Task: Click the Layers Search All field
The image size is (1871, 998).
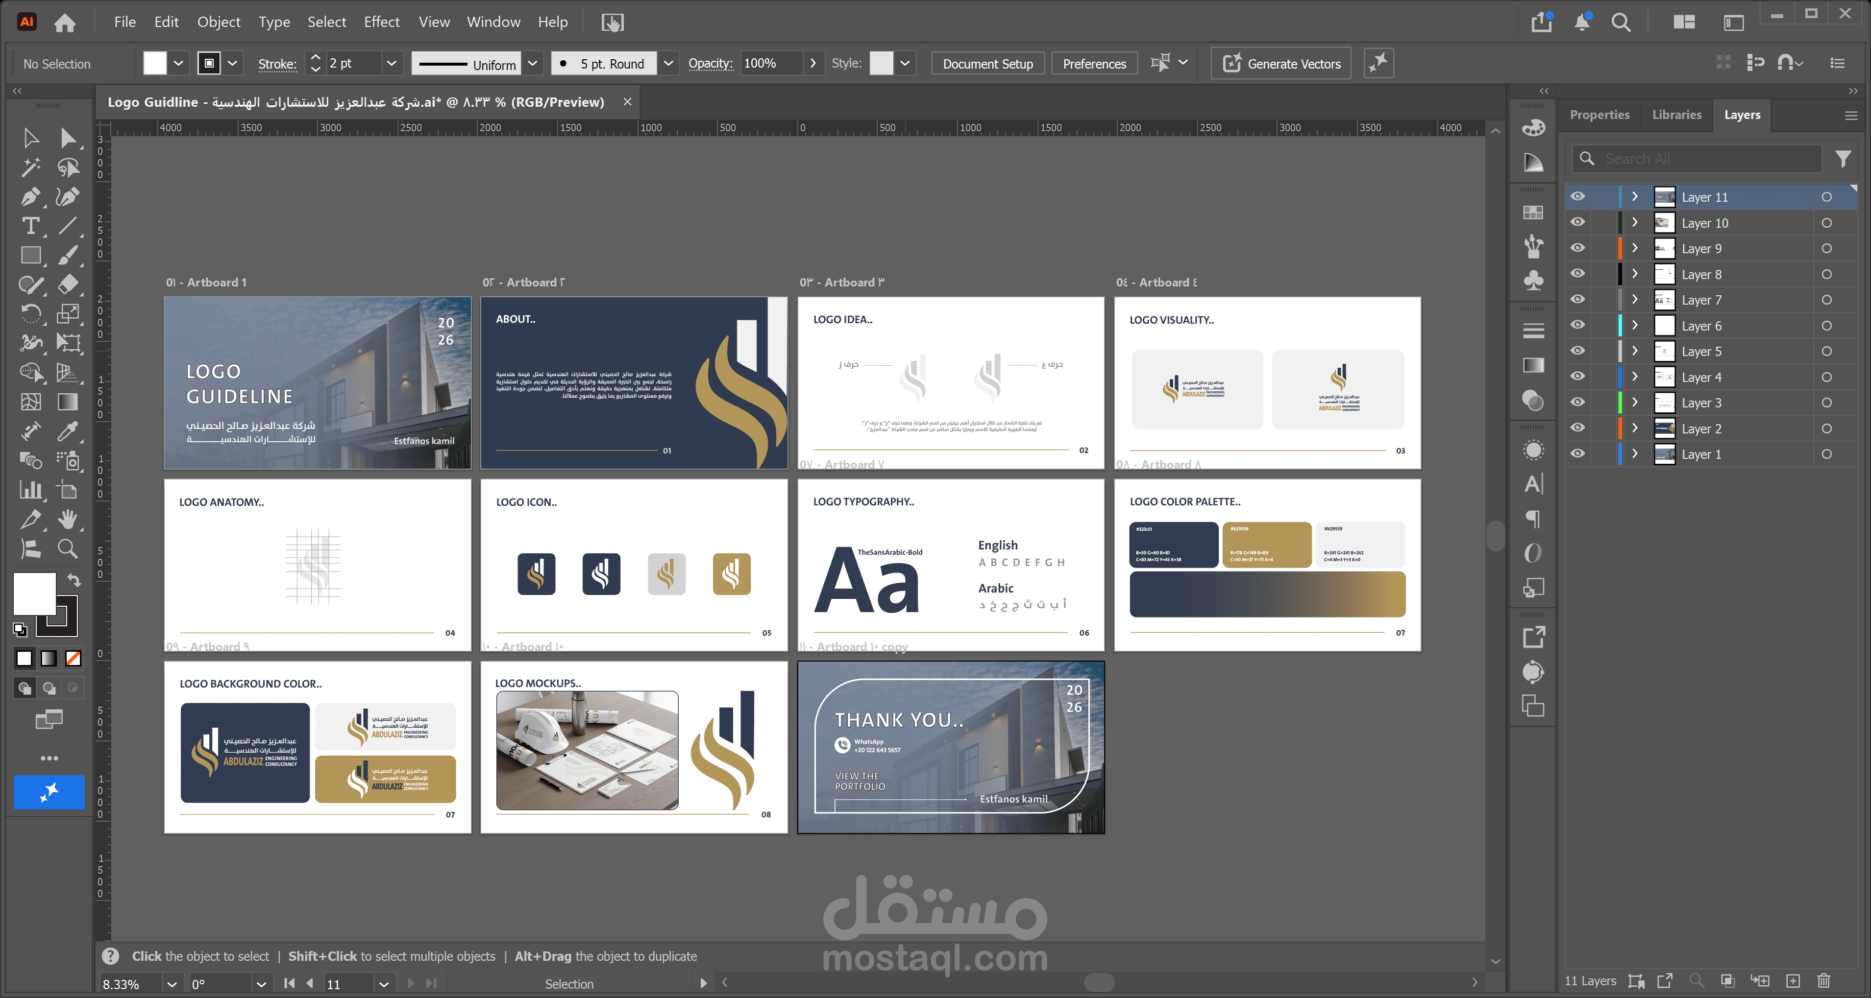Action: (1697, 158)
